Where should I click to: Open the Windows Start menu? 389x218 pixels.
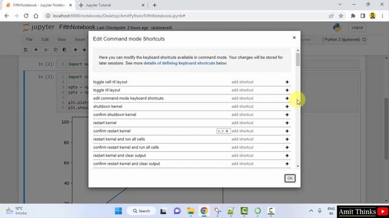pyautogui.click(x=119, y=211)
